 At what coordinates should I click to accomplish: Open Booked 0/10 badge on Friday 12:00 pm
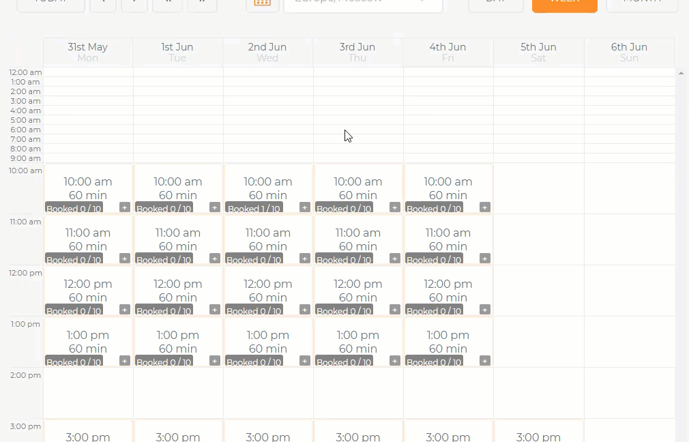(x=434, y=310)
